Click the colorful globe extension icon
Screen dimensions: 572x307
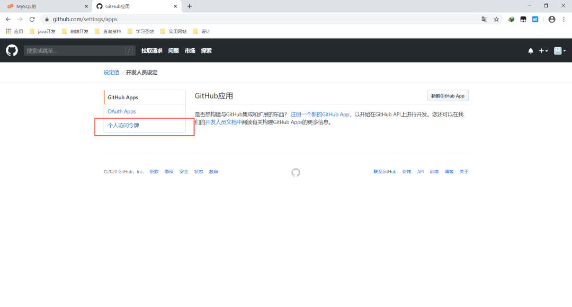click(x=511, y=19)
